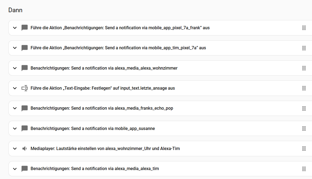This screenshot has width=312, height=179.
Task: Click the message icon of alexa_media_alexa_tim action
Action: coord(25,169)
